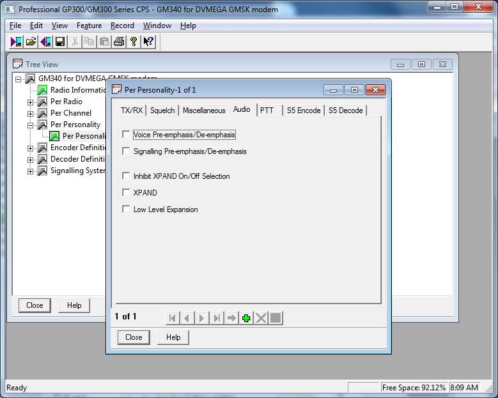498x398 pixels.
Task: Click Help in Tree View window
Action: [x=74, y=305]
